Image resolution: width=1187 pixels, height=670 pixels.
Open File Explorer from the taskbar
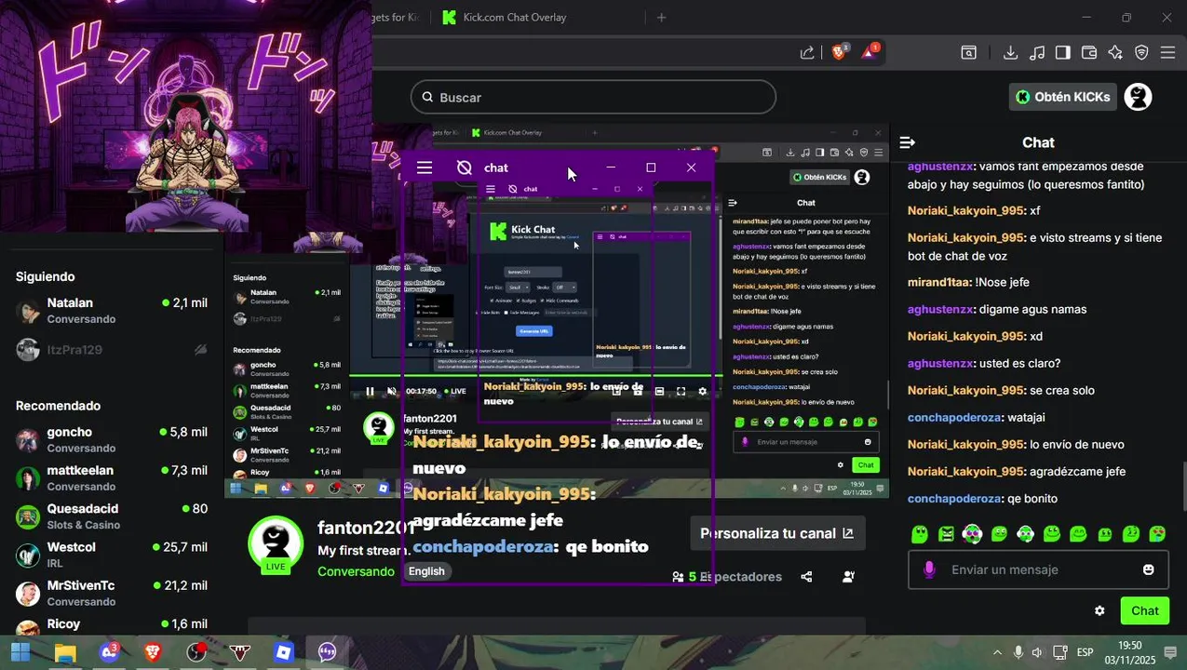[65, 652]
